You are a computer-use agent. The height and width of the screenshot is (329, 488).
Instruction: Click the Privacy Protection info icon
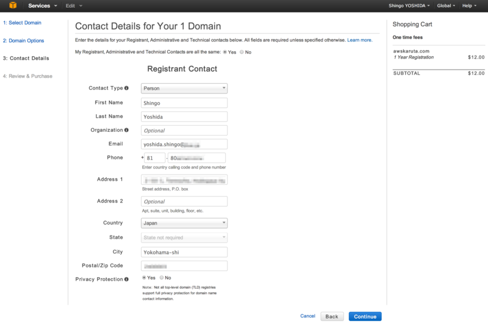(x=126, y=279)
